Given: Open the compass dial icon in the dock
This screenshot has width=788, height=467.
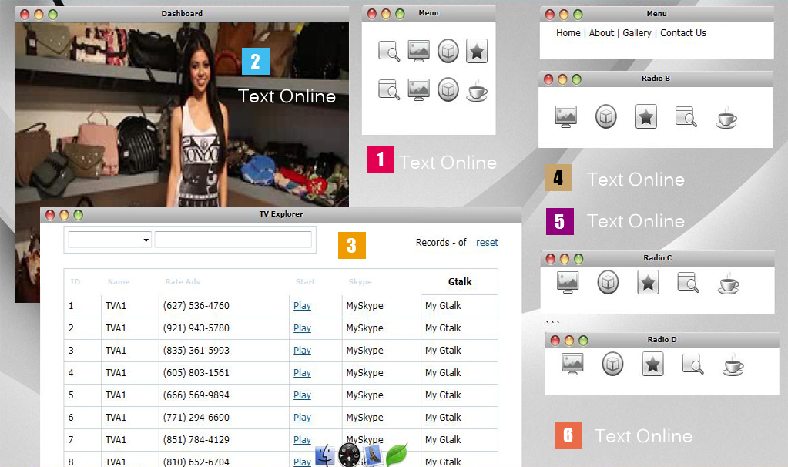Looking at the screenshot, I should click(349, 455).
